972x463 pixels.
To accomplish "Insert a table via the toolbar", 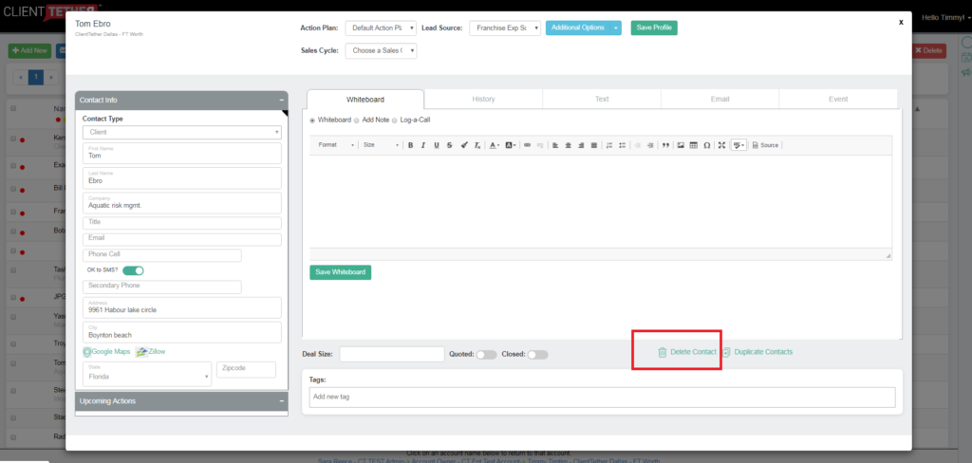I will tap(694, 145).
